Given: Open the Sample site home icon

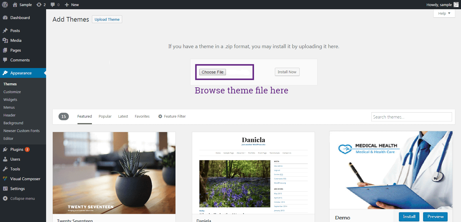Looking at the screenshot, I should [x=15, y=5].
